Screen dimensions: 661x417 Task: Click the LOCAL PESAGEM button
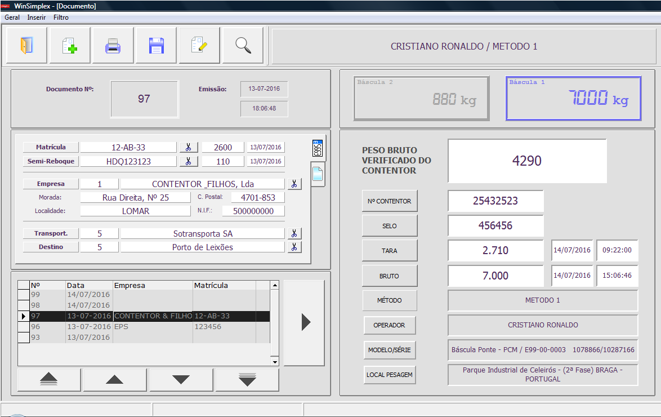390,375
